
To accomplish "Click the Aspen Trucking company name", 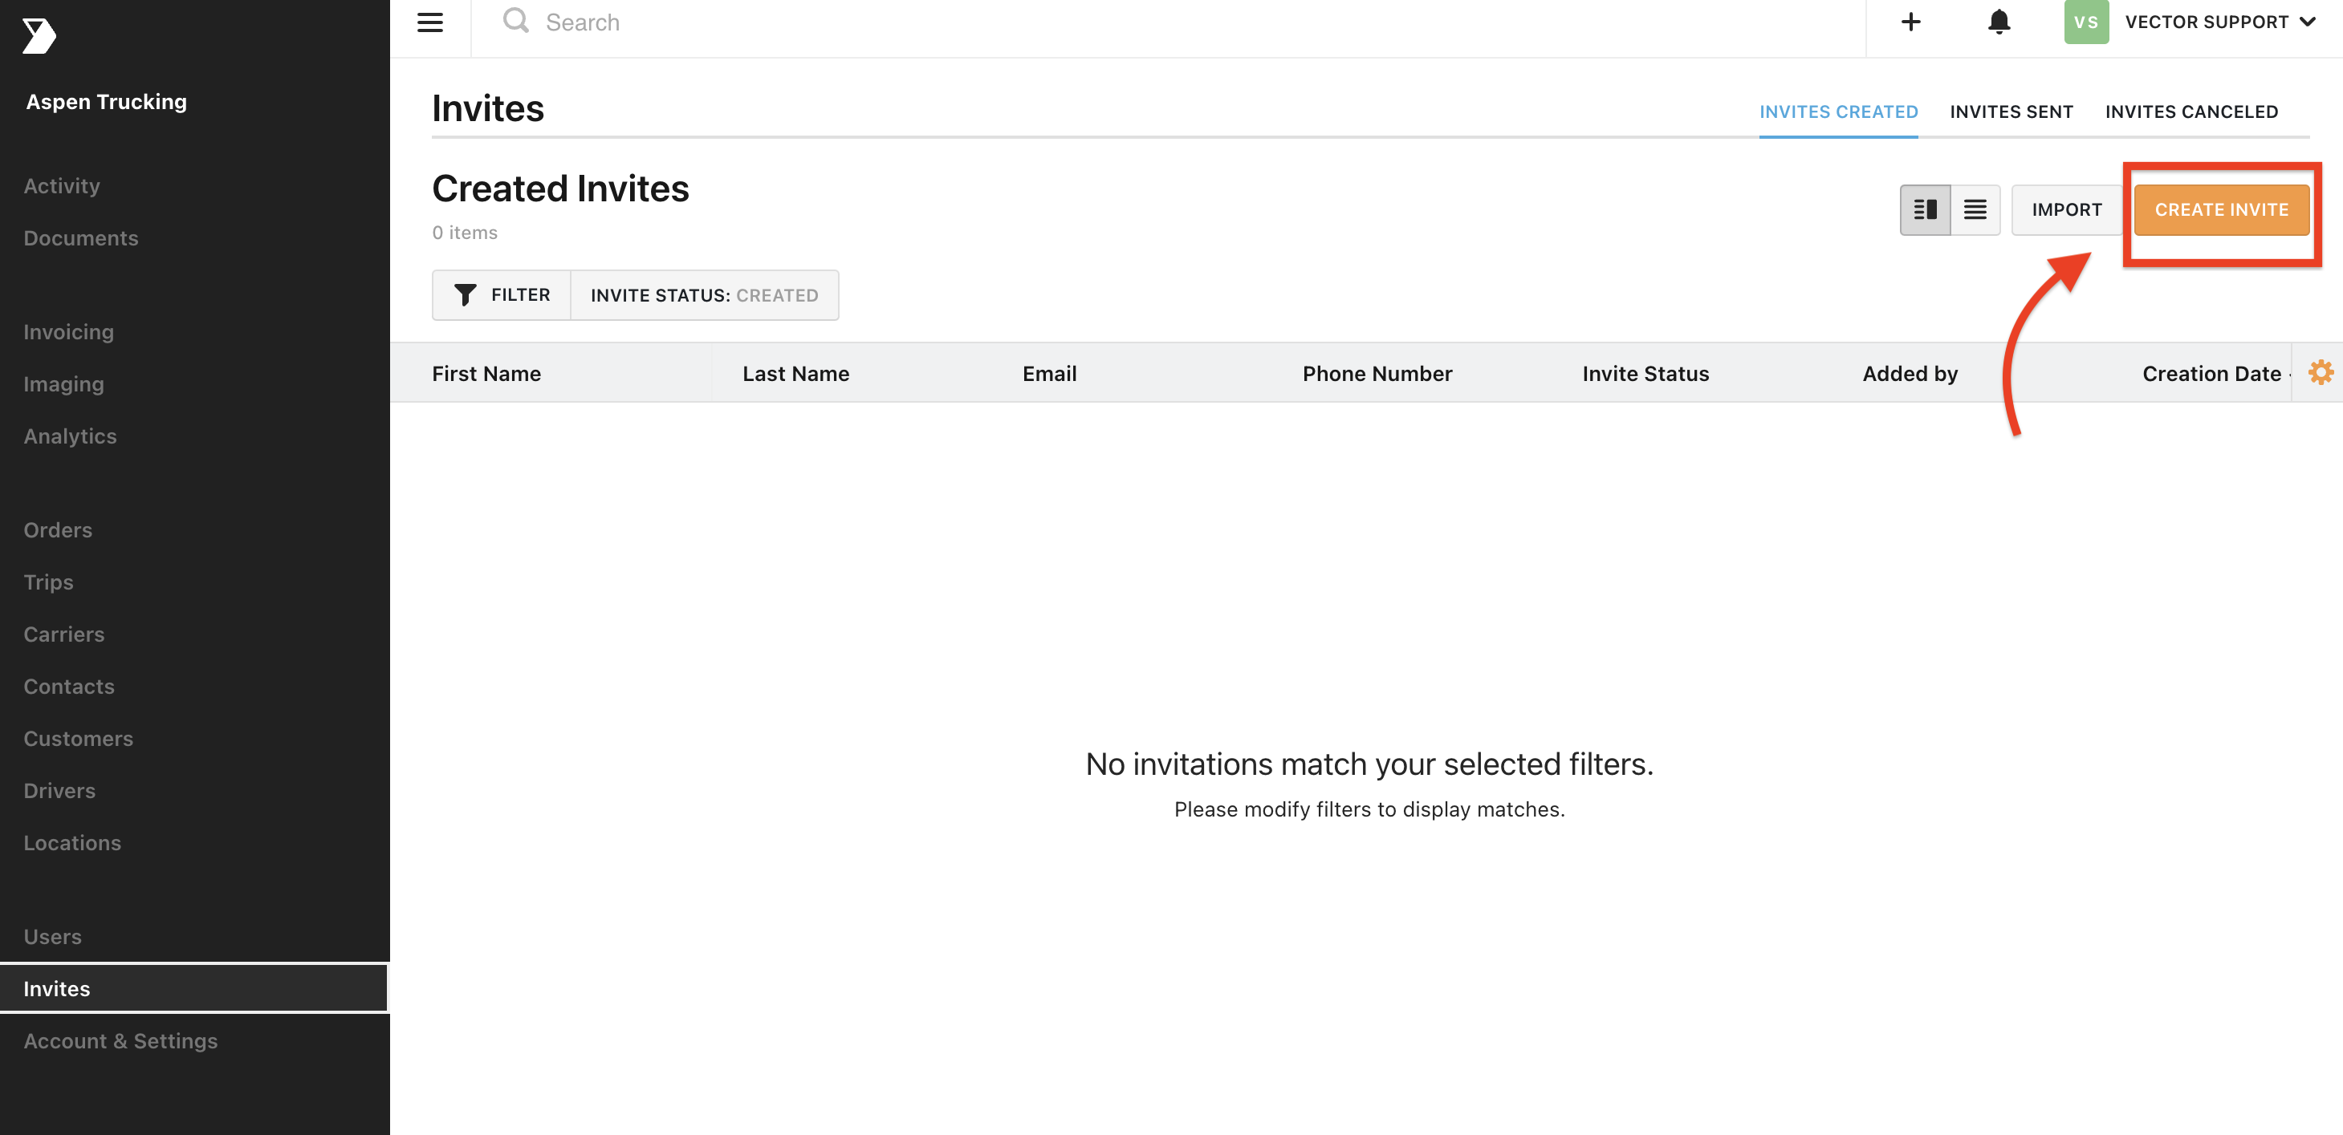I will click(x=107, y=102).
